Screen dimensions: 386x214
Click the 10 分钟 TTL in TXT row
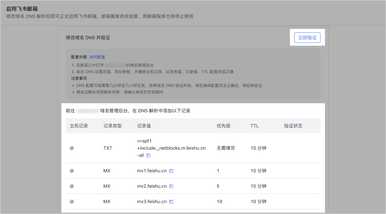point(259,148)
